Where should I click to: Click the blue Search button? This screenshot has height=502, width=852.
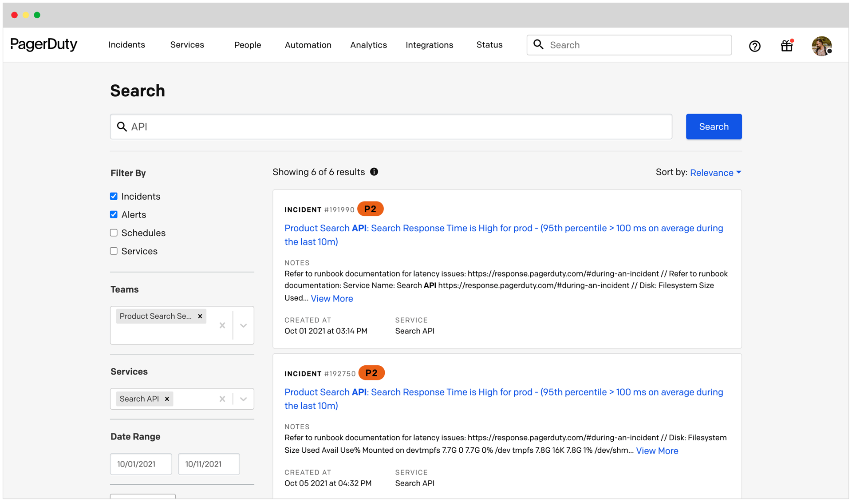(714, 126)
